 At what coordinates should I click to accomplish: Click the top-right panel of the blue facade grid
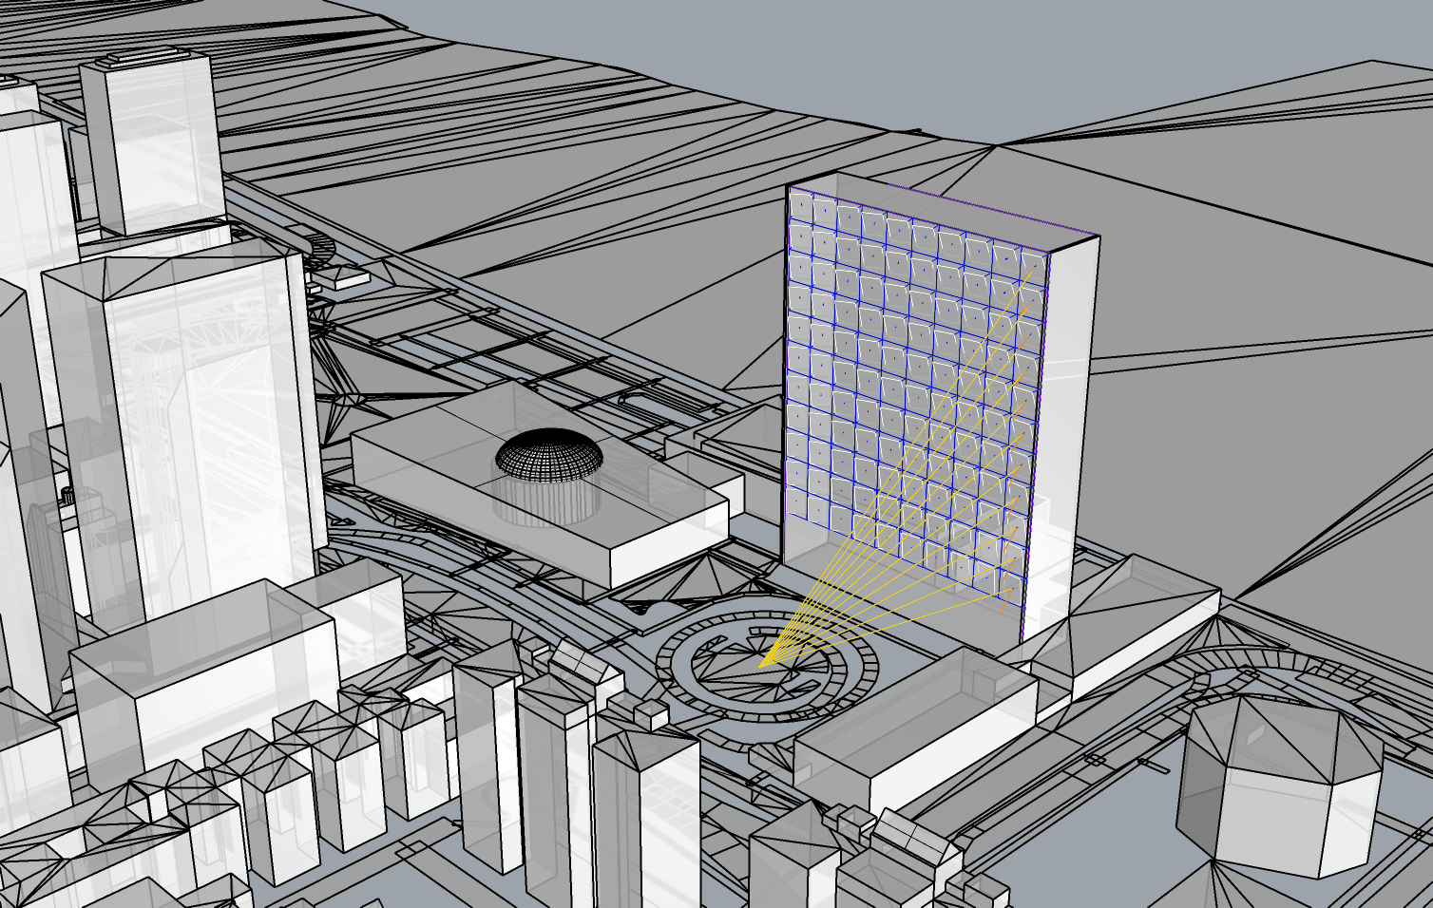point(1032,260)
